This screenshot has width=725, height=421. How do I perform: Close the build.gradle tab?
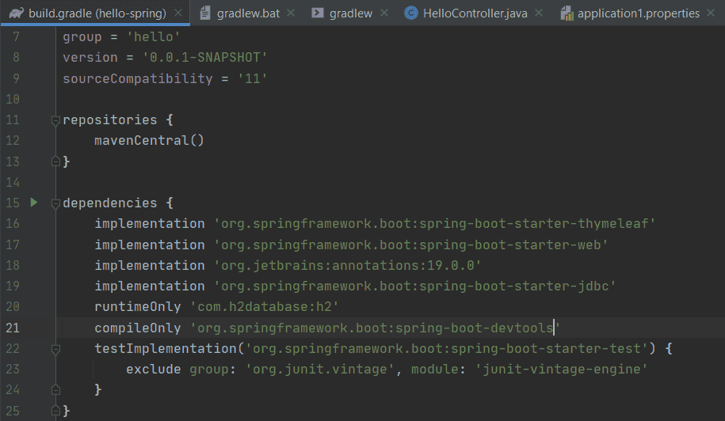click(178, 13)
